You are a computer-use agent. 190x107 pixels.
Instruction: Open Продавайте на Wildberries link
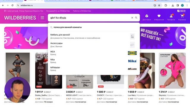tap(58, 11)
